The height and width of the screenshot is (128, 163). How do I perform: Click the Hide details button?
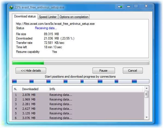31,71
